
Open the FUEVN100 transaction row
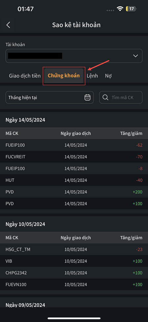(74, 285)
